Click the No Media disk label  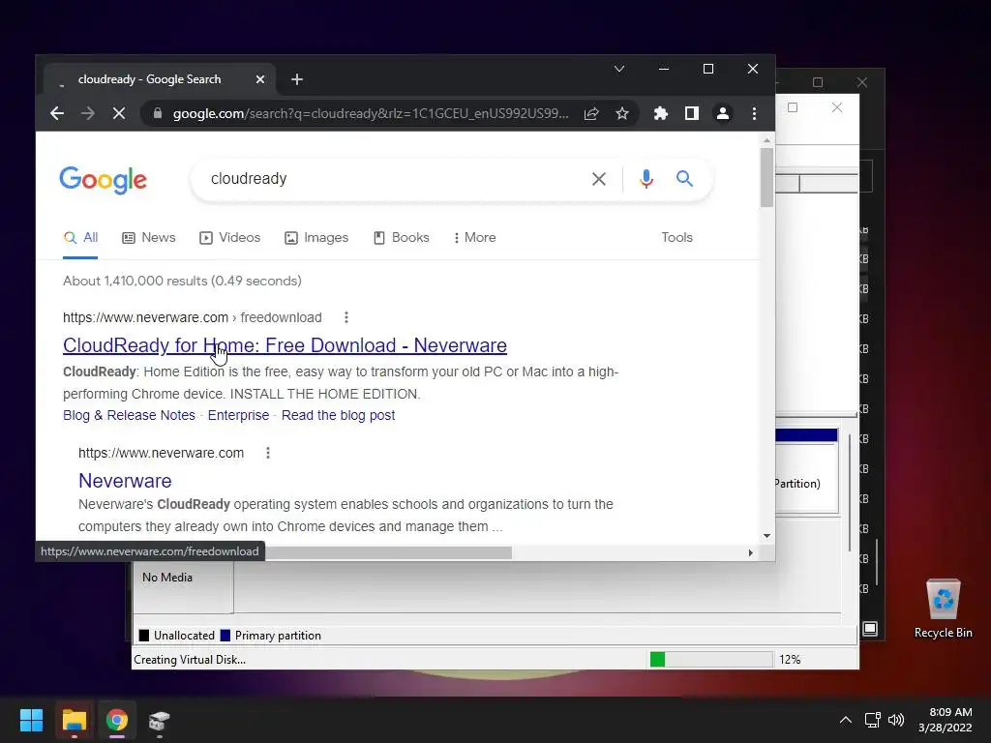(x=166, y=578)
